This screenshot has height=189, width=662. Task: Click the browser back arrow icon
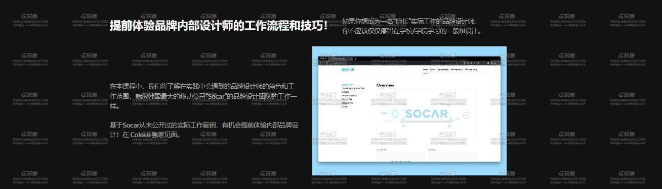(x=320, y=63)
